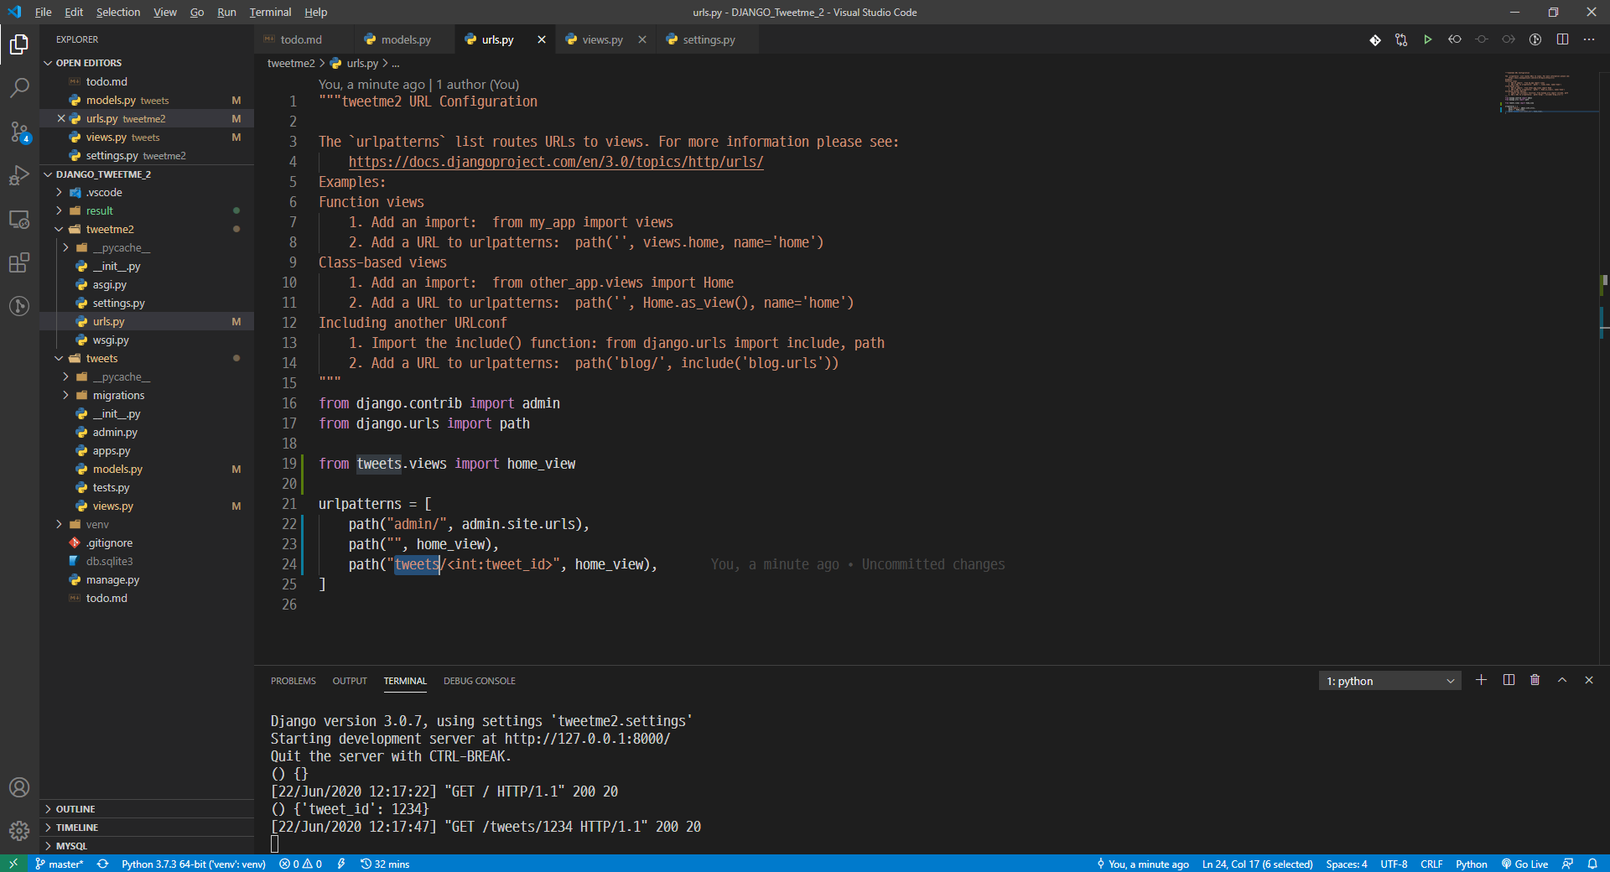Image resolution: width=1610 pixels, height=872 pixels.
Task: Click the code minimap overview
Action: (1548, 92)
